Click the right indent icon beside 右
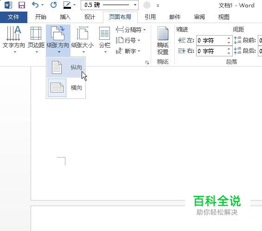 (x=182, y=51)
